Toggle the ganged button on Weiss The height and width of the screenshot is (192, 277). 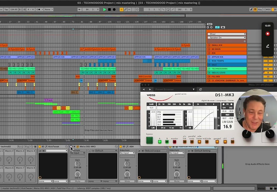(217, 142)
